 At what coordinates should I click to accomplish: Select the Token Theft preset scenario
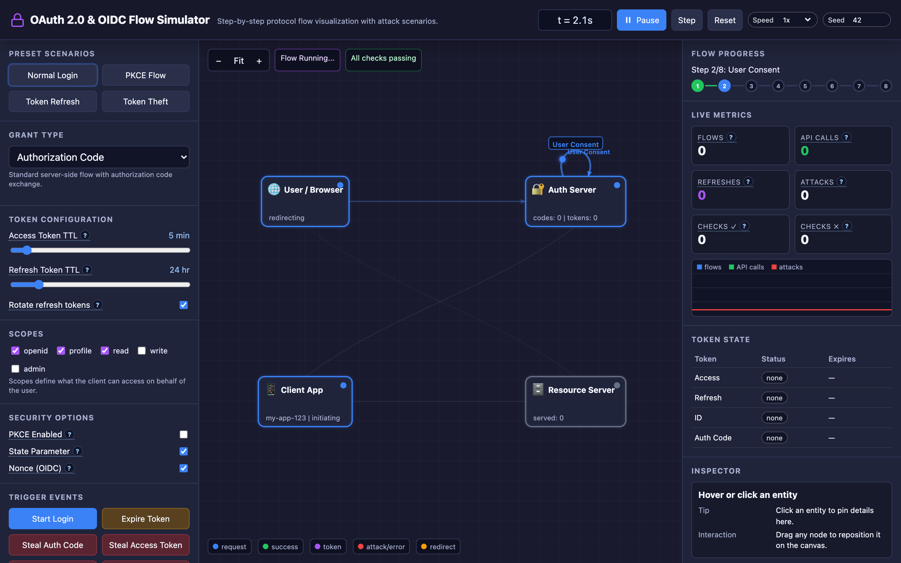(145, 101)
